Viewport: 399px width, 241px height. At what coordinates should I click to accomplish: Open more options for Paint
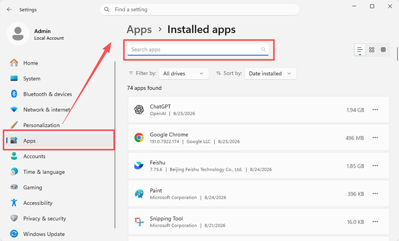pyautogui.click(x=375, y=194)
